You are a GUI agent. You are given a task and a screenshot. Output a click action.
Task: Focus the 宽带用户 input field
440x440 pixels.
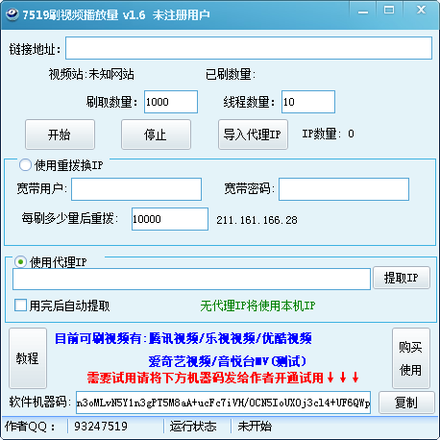tap(136, 189)
